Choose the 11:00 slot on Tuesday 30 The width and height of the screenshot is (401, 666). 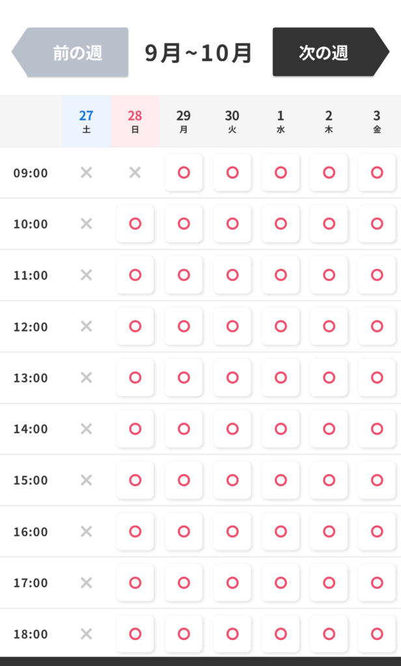(x=232, y=275)
